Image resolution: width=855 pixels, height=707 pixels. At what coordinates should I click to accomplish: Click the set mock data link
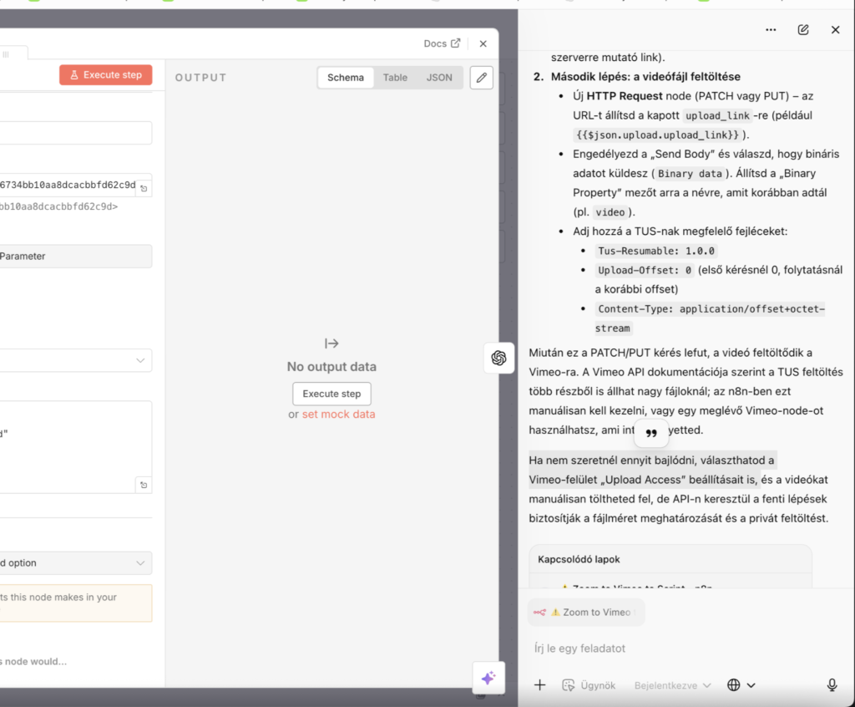339,413
